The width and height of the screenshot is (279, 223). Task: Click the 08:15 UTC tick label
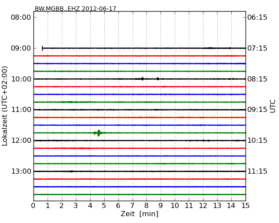[257, 79]
